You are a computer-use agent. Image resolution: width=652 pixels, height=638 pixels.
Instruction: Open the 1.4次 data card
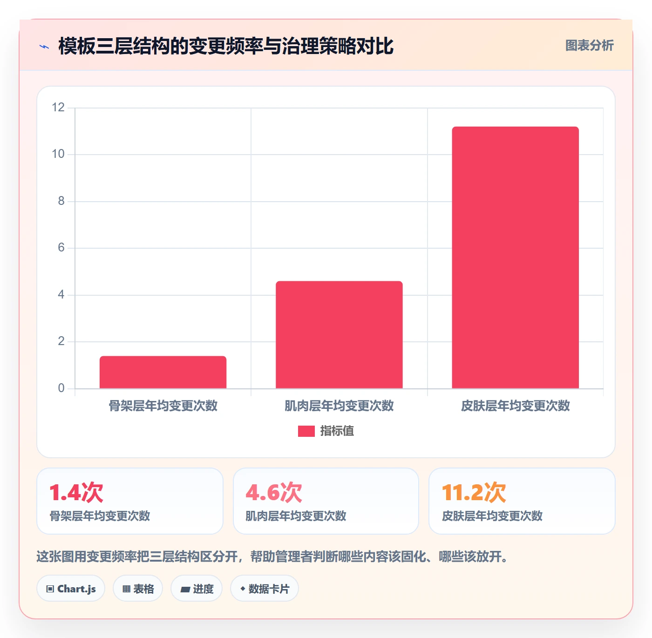(x=130, y=501)
